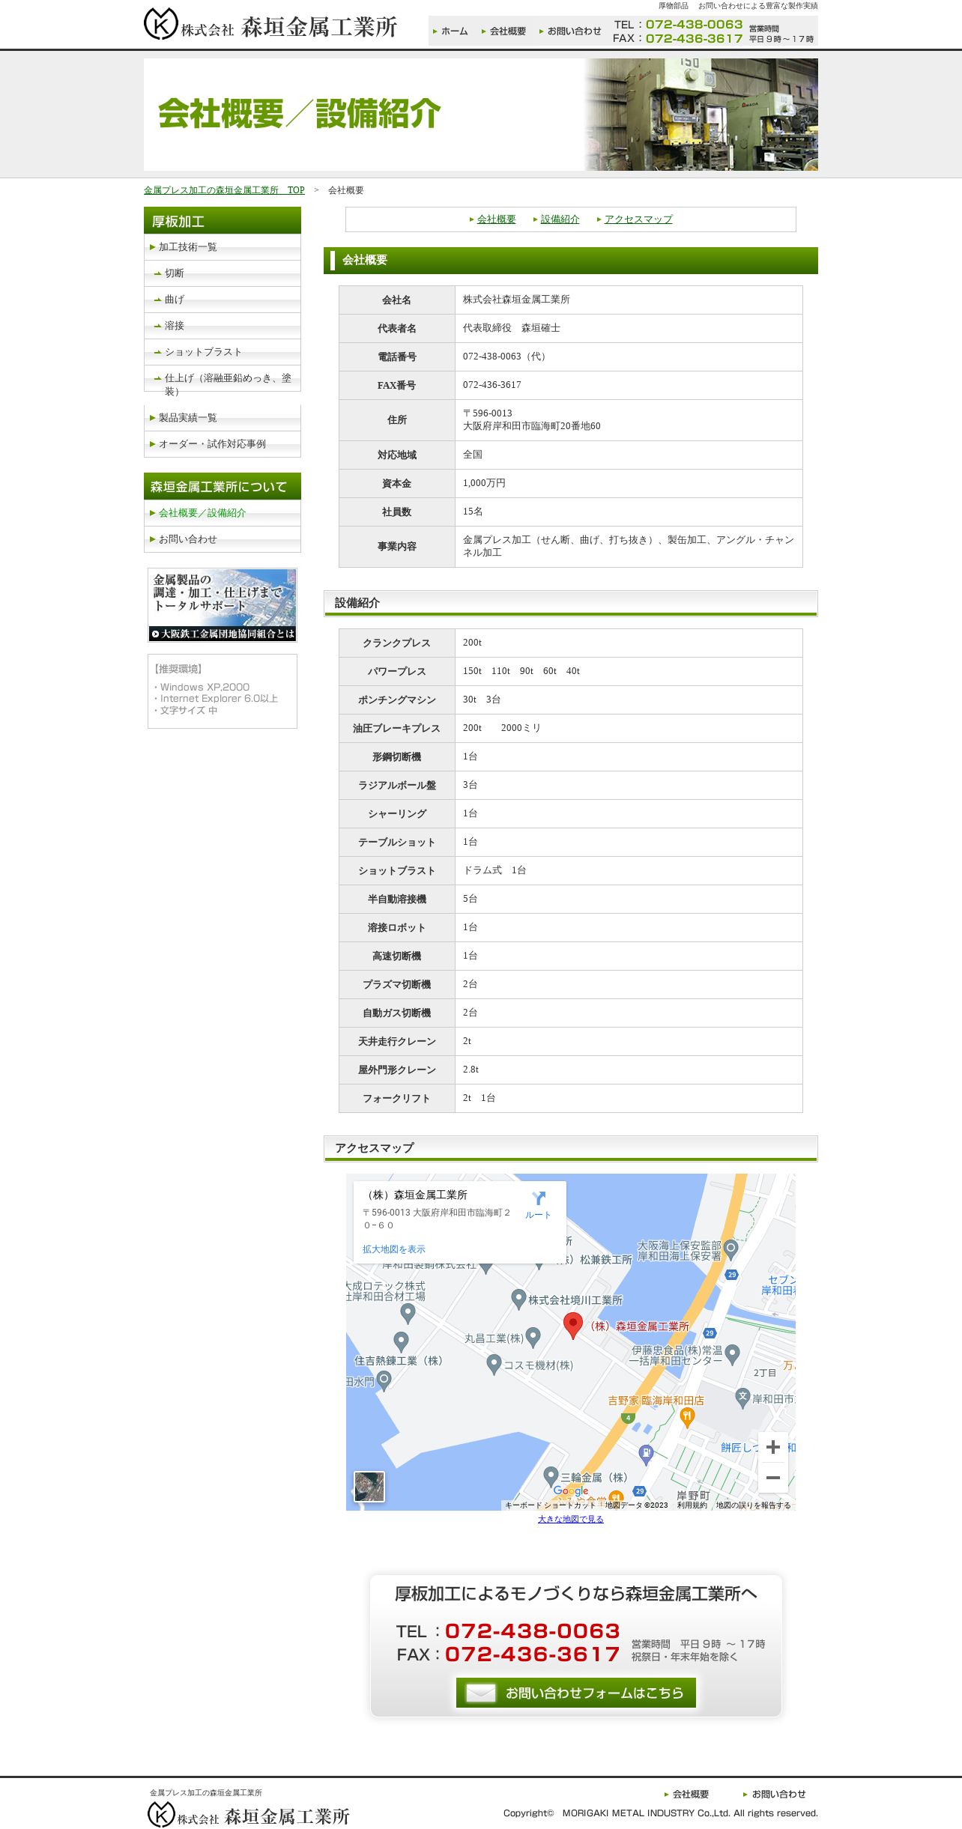Viewport: 962px width, 1829px height.
Task: Click the 三輪金属(株) map marker
Action: coord(551,1476)
